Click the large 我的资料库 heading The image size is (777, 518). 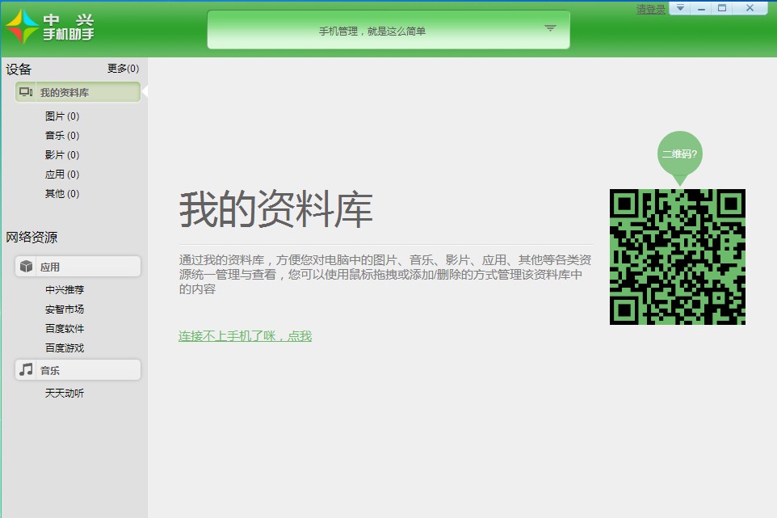point(275,209)
